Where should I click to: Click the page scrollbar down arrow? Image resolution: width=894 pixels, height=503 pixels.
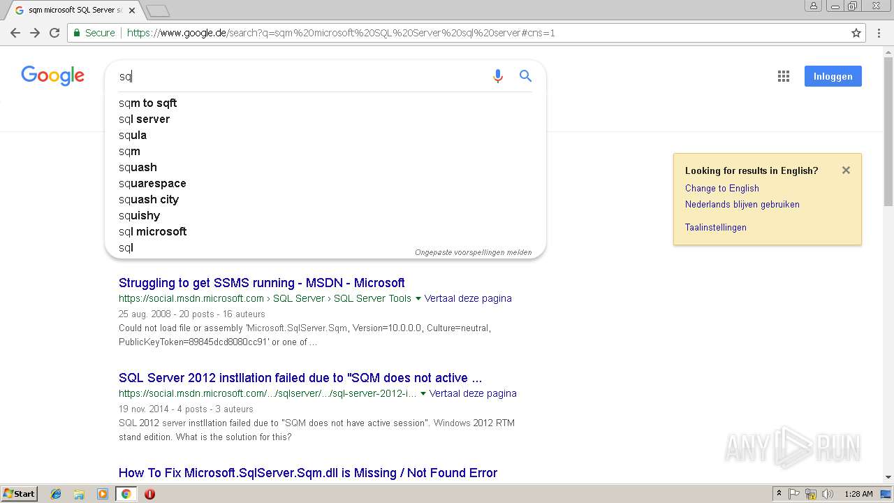click(888, 477)
